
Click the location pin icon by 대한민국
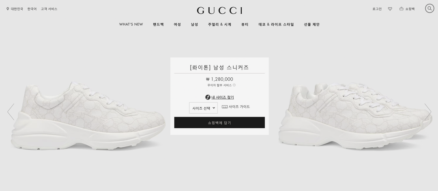8,9
